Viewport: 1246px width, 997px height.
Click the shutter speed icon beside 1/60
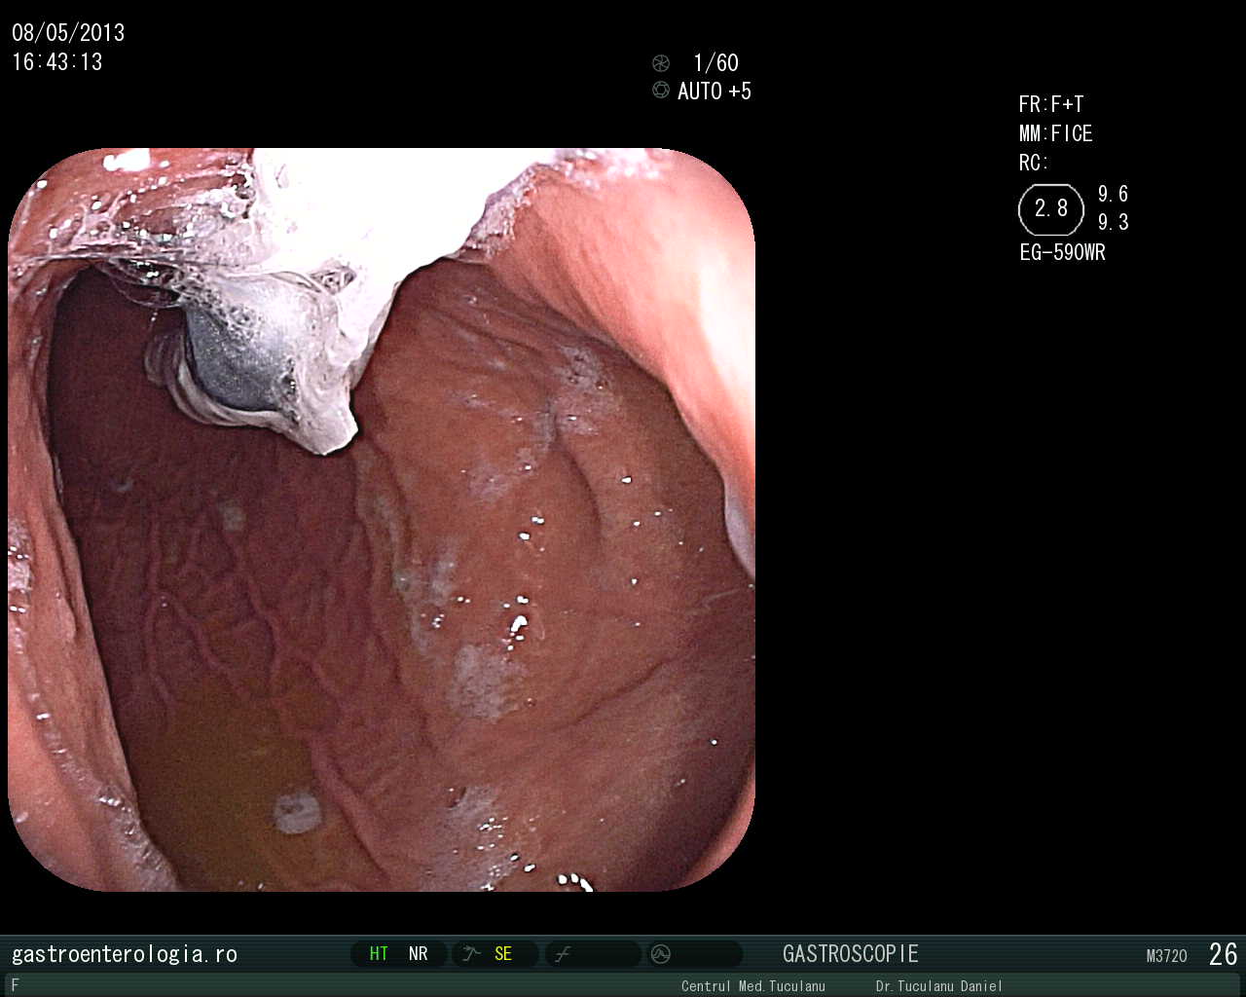click(661, 63)
